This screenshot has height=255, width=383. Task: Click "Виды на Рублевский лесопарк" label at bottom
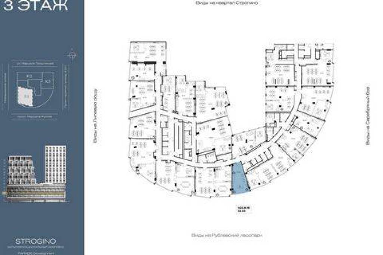(225, 236)
